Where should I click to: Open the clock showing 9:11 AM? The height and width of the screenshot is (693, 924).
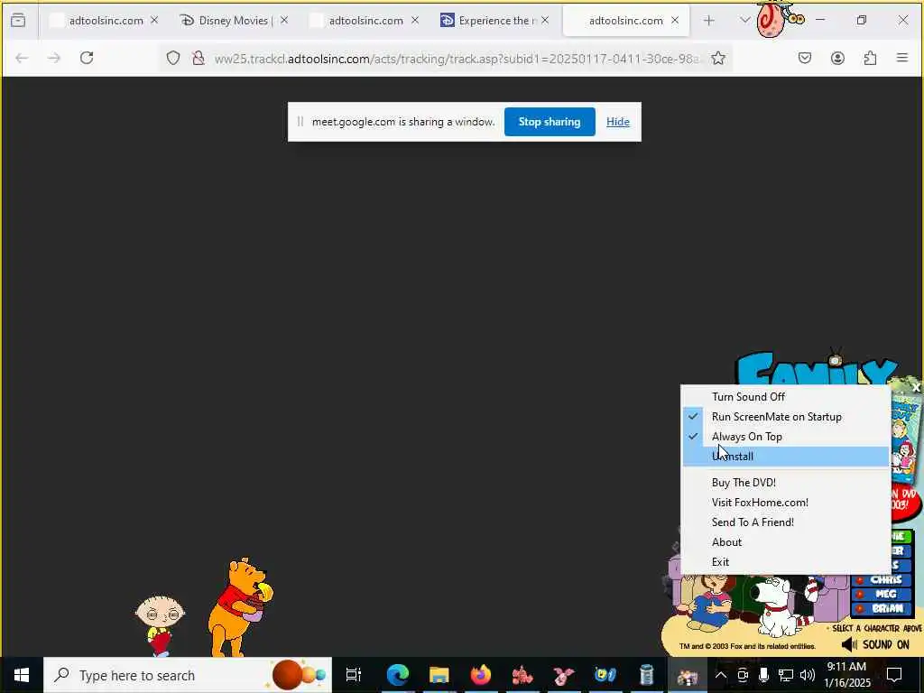coord(846,675)
